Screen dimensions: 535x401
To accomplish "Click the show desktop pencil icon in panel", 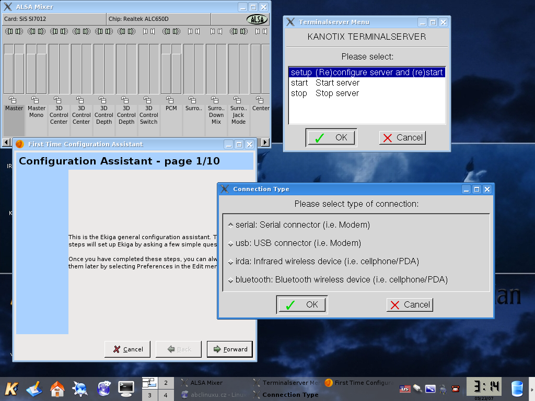I will (x=34, y=388).
